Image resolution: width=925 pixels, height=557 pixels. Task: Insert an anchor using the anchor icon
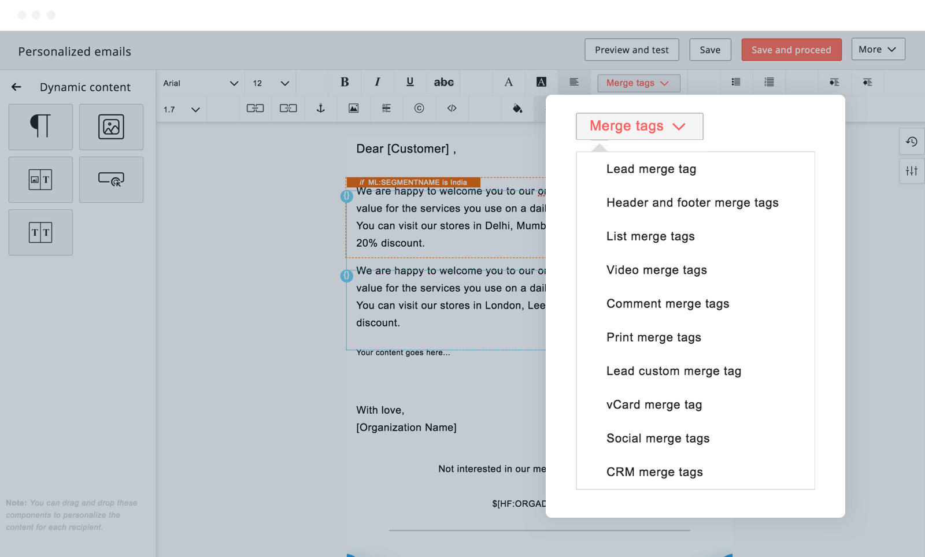tap(320, 108)
